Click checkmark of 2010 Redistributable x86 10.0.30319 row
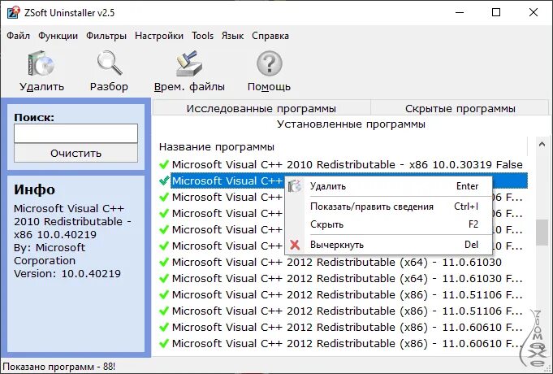This screenshot has height=374, width=553. coord(164,164)
